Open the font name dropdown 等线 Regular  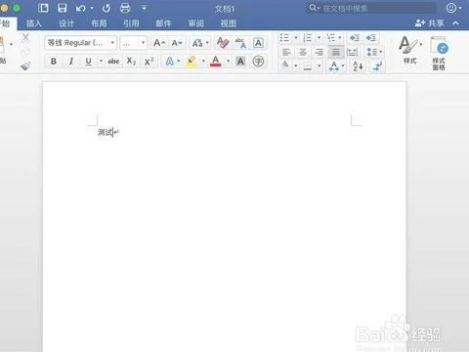click(x=81, y=43)
